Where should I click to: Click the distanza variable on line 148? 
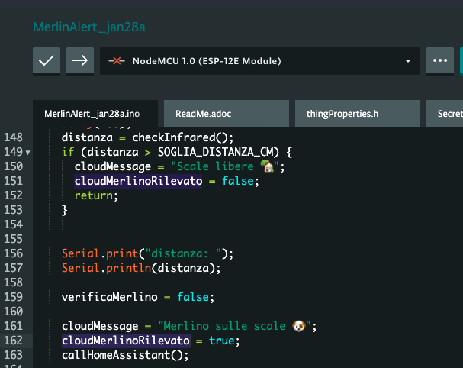click(x=87, y=137)
